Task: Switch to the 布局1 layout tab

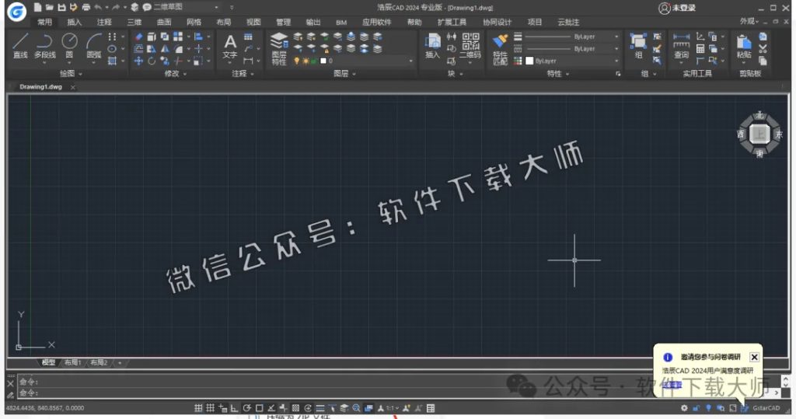Action: (72, 362)
